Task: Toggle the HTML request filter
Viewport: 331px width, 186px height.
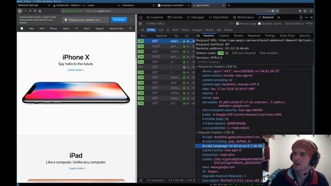Action: tap(151, 30)
